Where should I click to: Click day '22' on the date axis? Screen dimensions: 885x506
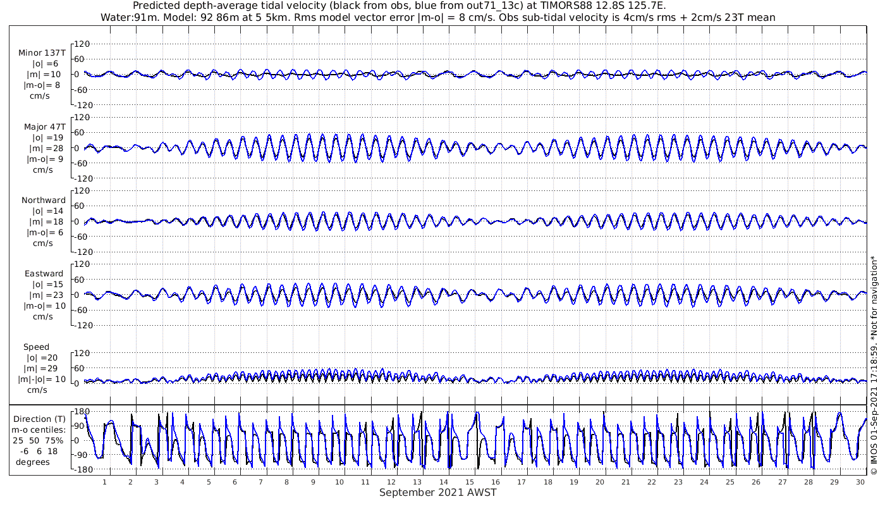(x=652, y=482)
